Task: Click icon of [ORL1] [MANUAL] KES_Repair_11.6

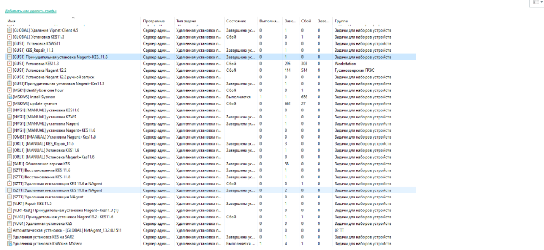Action: [9, 143]
